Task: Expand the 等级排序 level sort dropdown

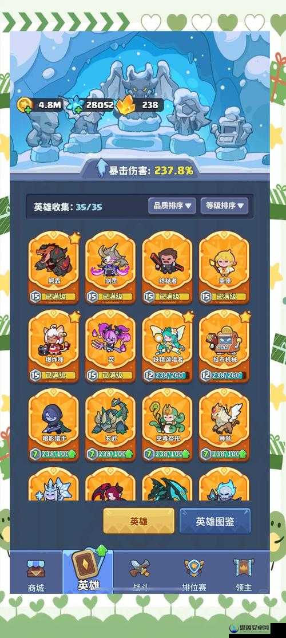Action: 224,206
